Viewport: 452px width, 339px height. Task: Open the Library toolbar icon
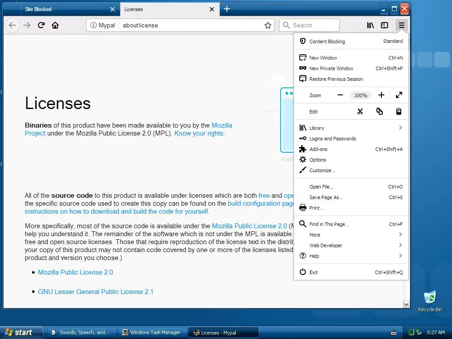370,25
